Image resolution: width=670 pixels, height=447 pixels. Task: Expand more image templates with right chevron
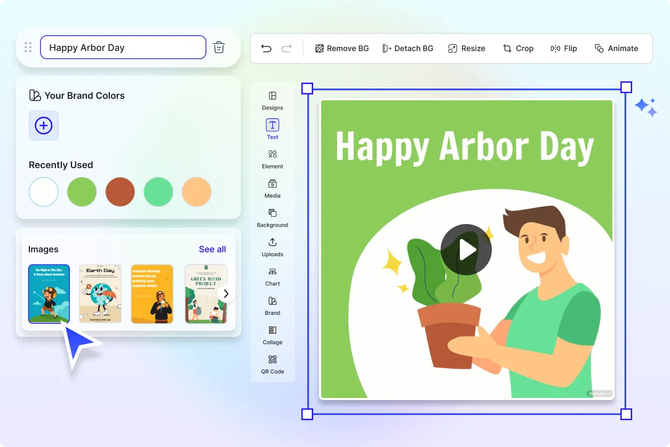coord(226,293)
